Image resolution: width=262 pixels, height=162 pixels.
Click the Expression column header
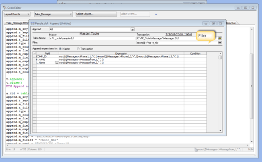tap(121, 53)
